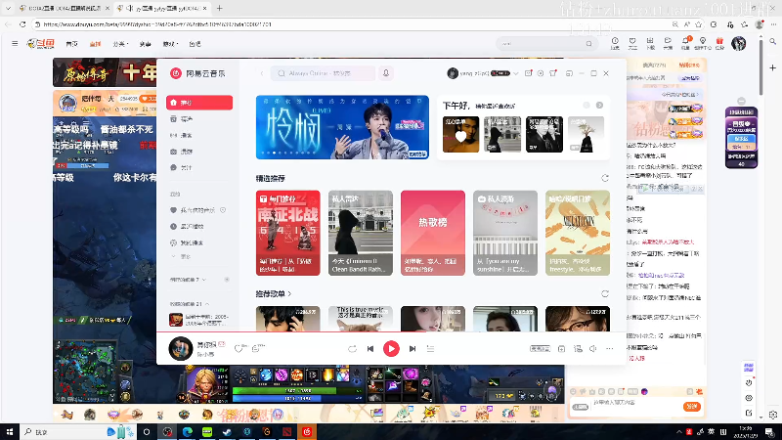Viewport: 782px width, 440px height.
Task: Toggle the loop playback mode icon
Action: pyautogui.click(x=352, y=349)
